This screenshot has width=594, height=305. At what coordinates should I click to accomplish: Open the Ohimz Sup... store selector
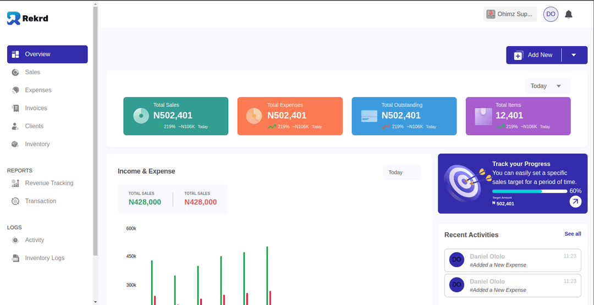pyautogui.click(x=509, y=14)
